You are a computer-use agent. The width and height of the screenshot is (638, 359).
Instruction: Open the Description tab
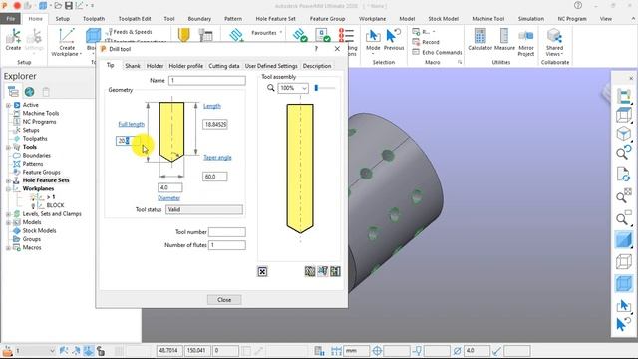coord(317,66)
